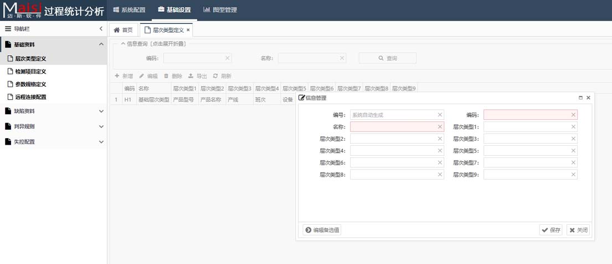The height and width of the screenshot is (264, 612).
Task: Switch to the 首页 tab
Action: coord(124,30)
